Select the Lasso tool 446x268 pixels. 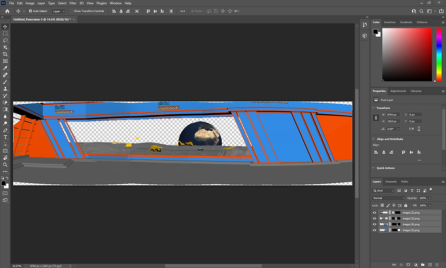(x=5, y=41)
